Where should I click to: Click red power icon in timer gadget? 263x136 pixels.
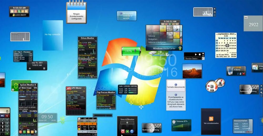click(x=123, y=131)
